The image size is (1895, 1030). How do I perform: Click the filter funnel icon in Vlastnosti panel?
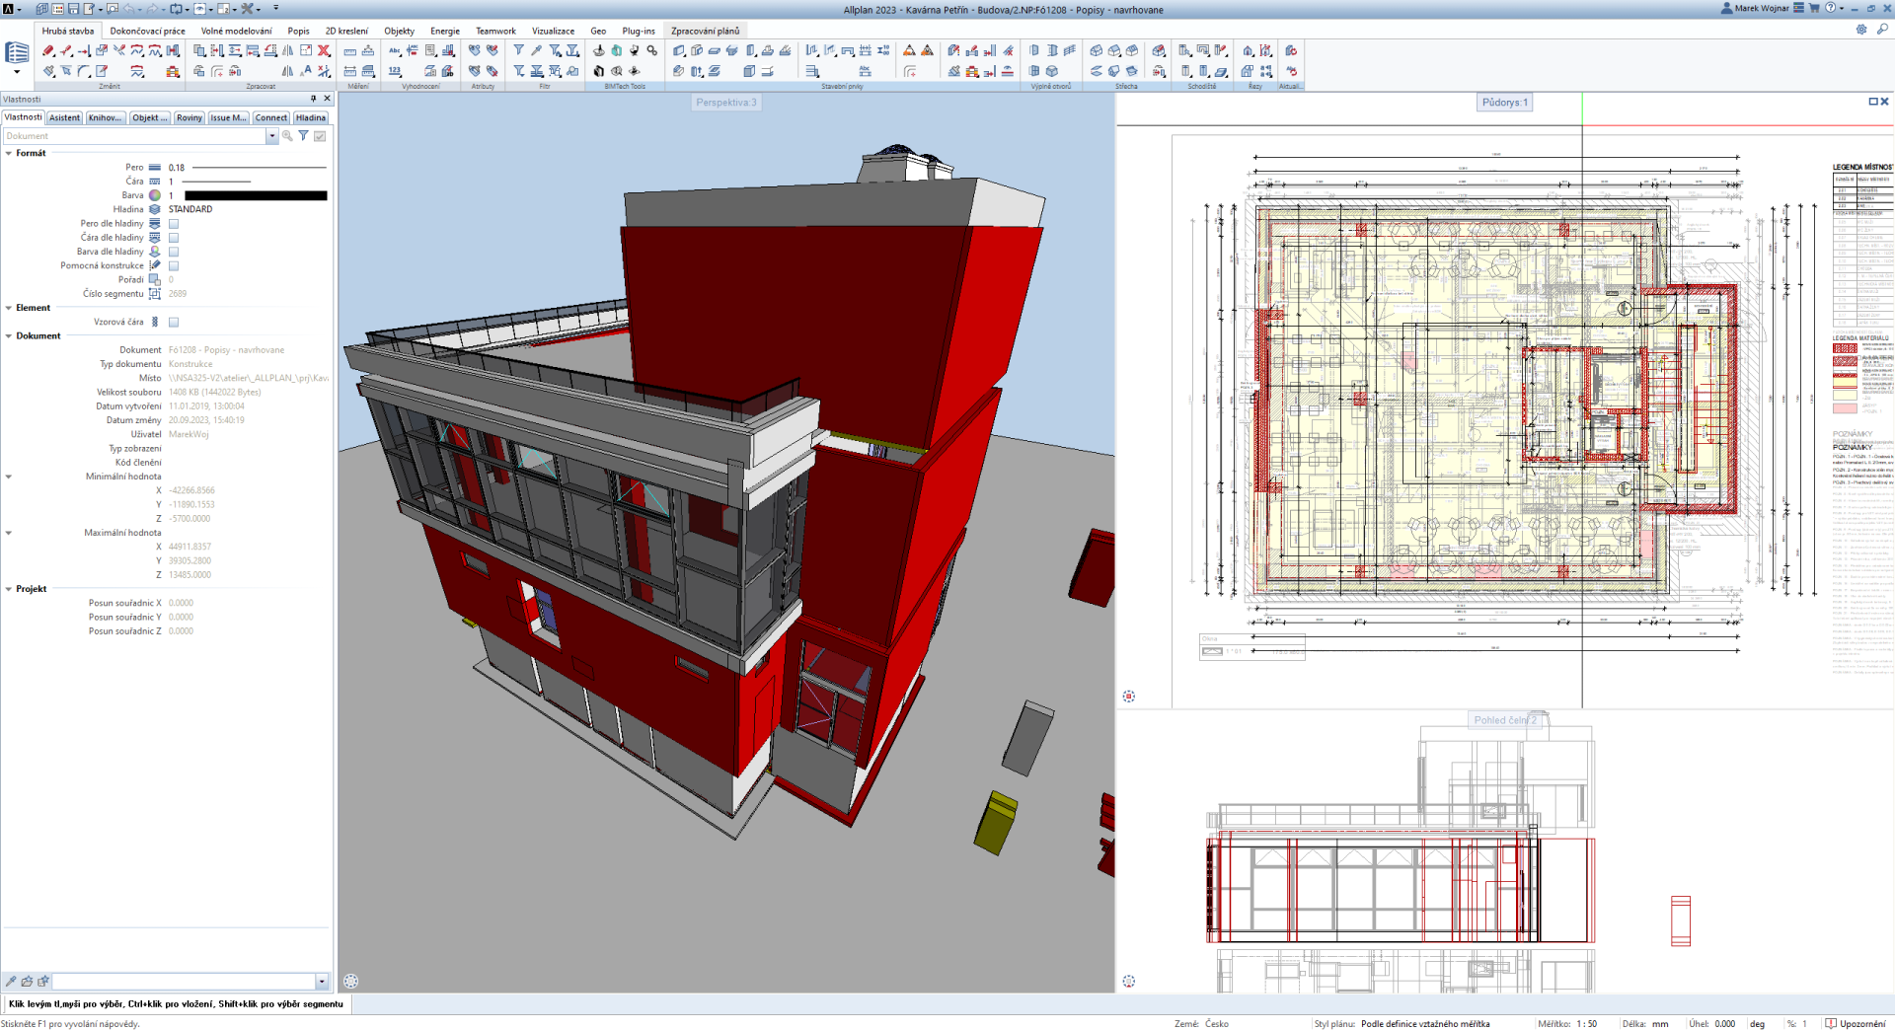[303, 136]
